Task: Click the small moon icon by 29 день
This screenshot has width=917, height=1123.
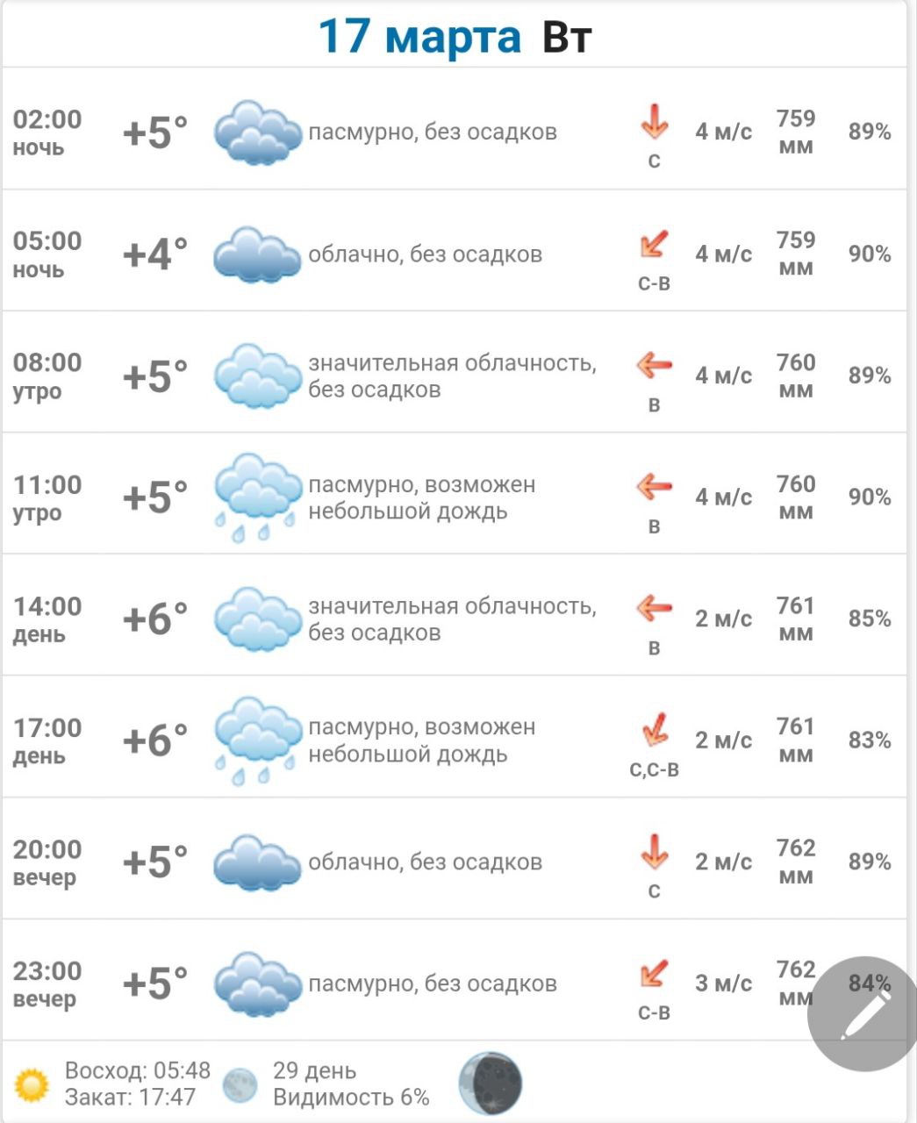Action: 240,1084
